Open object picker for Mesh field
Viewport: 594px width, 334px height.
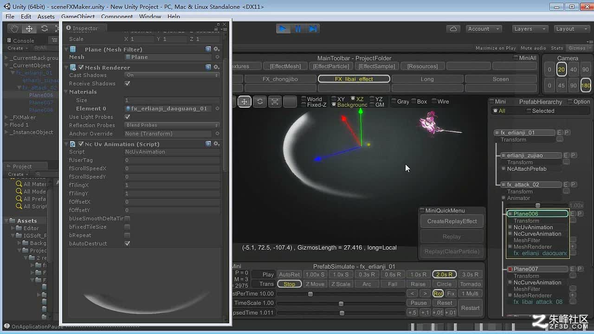[x=217, y=57]
